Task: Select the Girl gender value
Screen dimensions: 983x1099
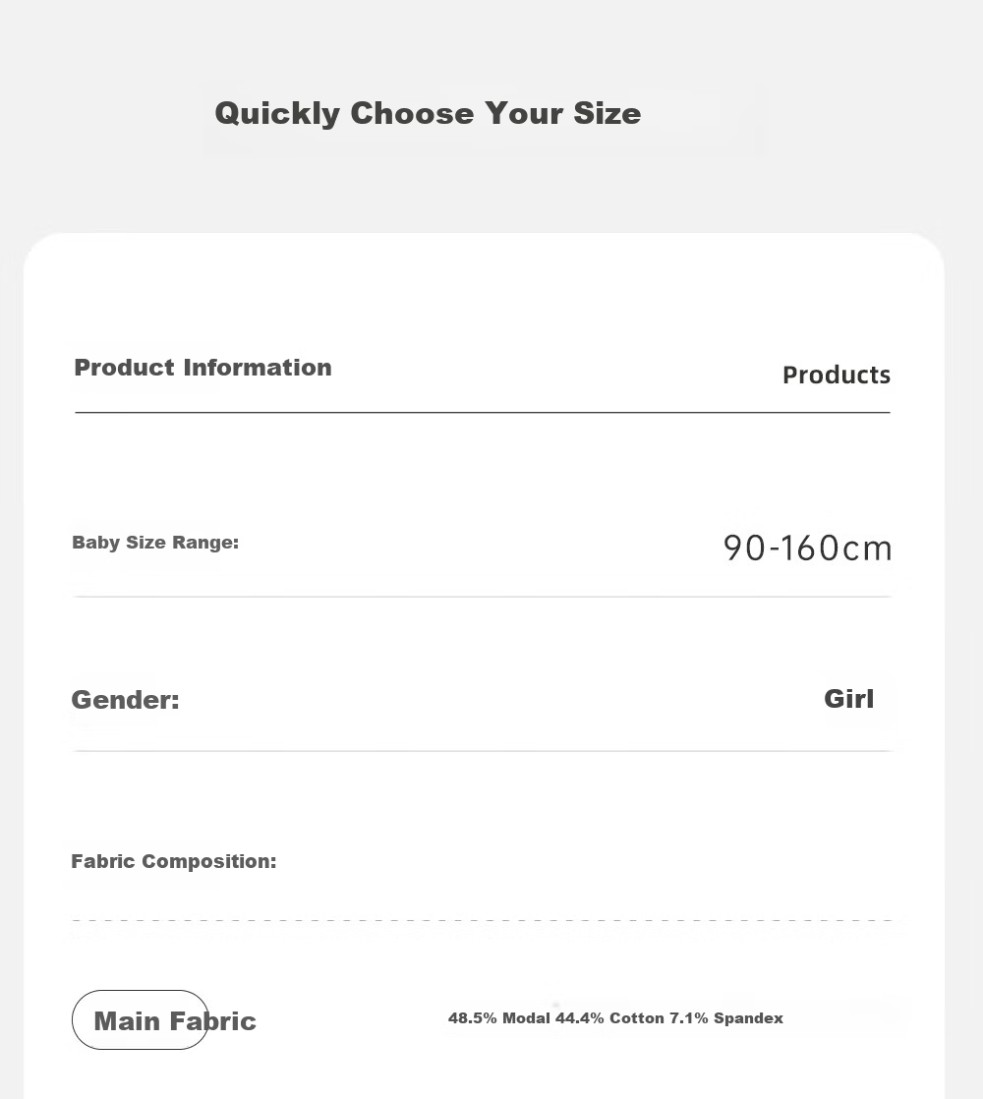Action: tap(848, 699)
